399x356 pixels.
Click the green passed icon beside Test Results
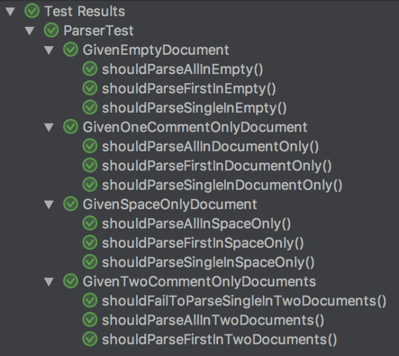32,11
